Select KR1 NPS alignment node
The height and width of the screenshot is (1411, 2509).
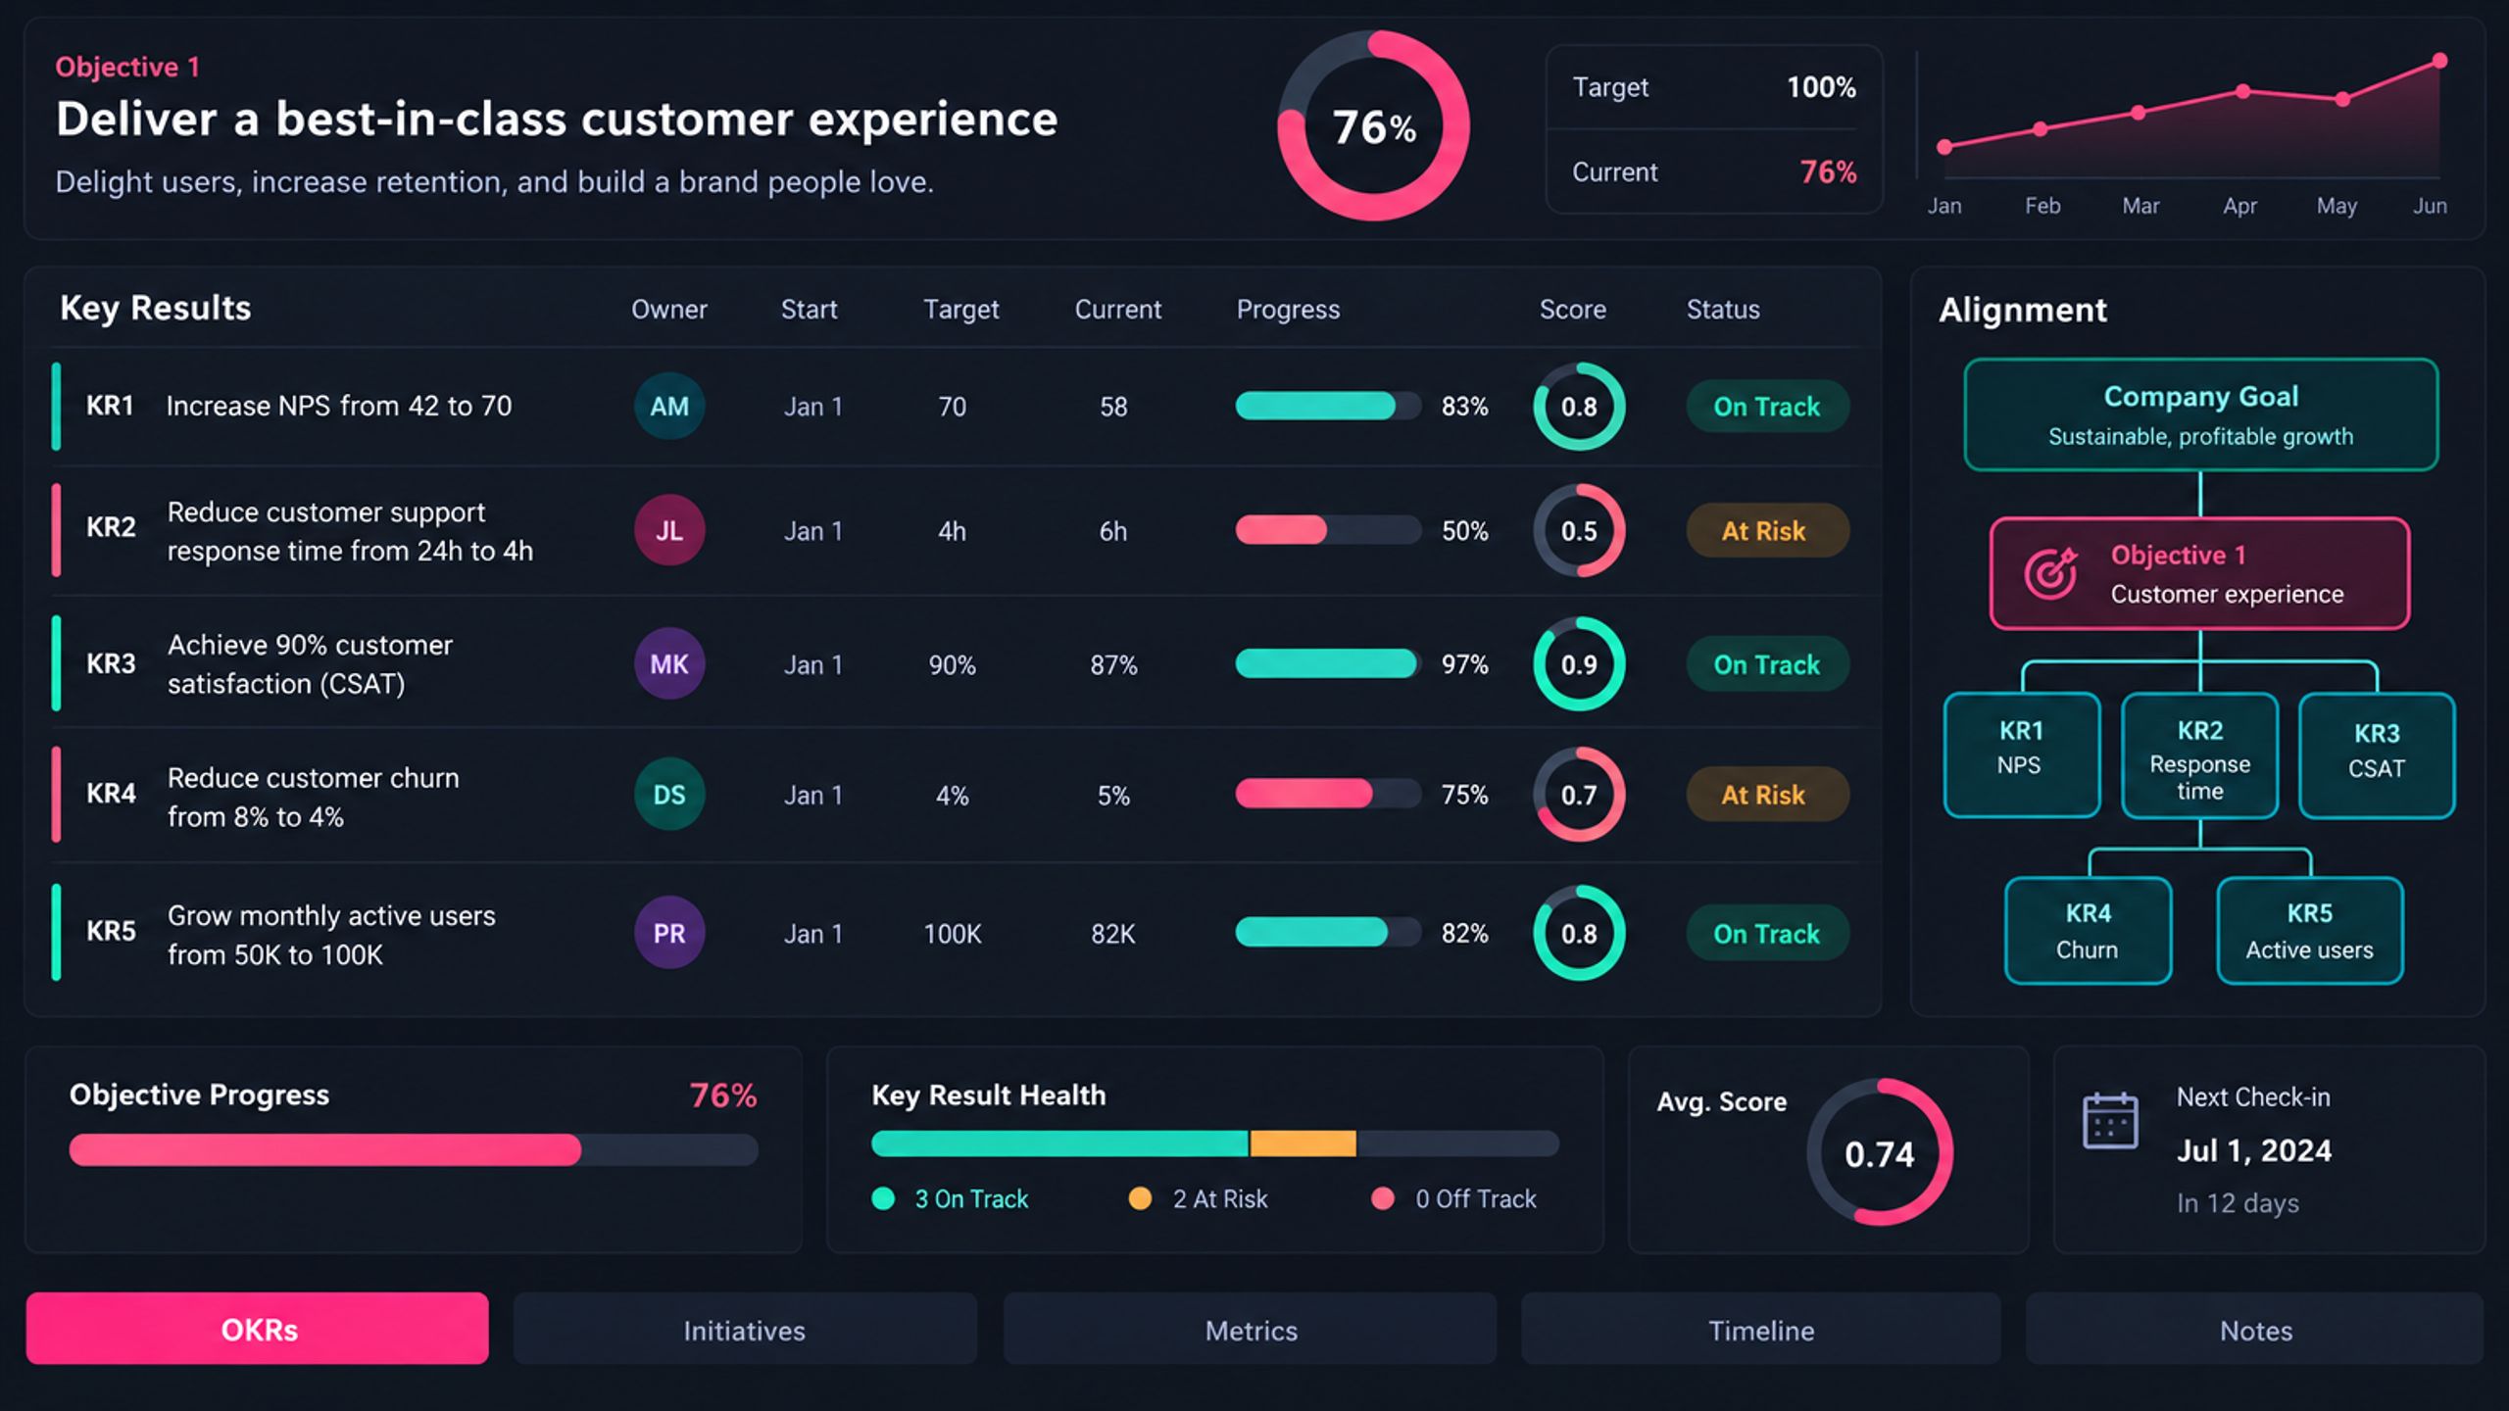2021,754
